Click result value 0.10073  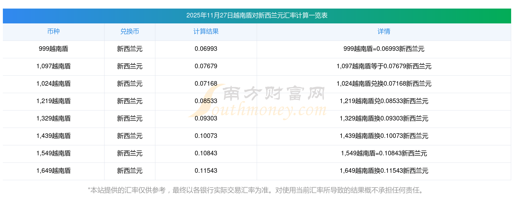pyautogui.click(x=206, y=136)
